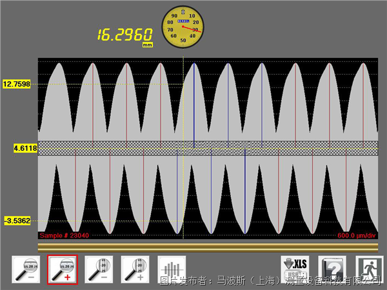Click the 16.2960 digital readout

pos(126,34)
